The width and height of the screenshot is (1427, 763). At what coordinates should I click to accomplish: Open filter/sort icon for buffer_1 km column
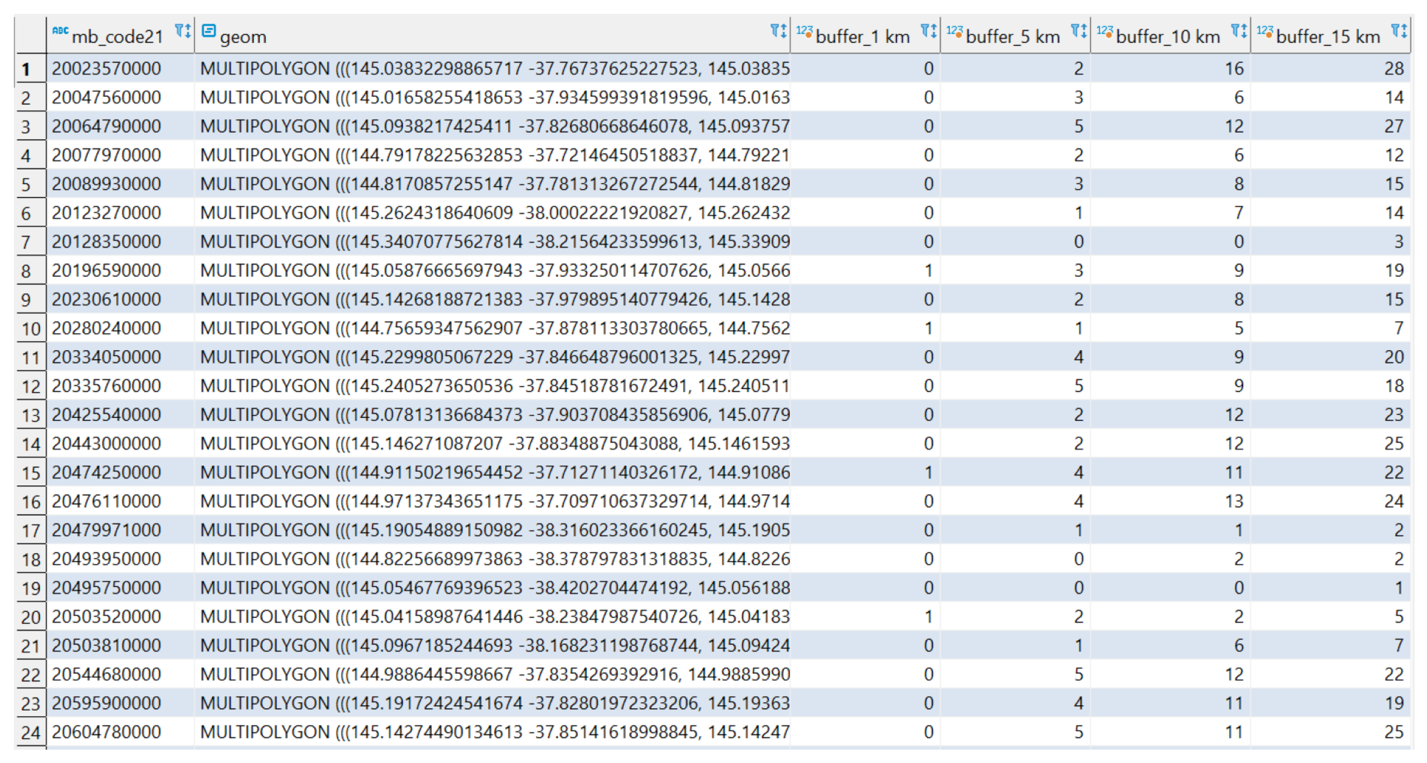(929, 31)
